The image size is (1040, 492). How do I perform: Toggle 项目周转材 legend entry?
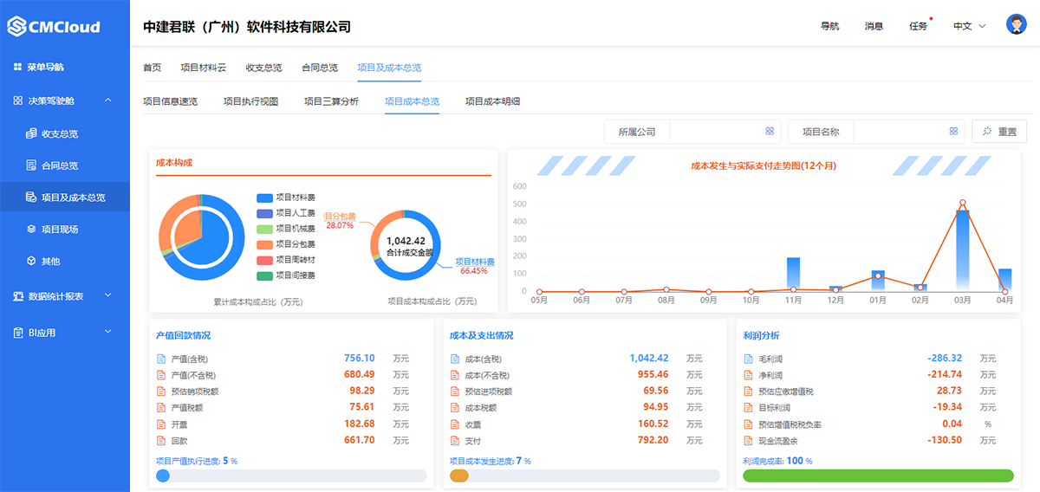(x=286, y=260)
